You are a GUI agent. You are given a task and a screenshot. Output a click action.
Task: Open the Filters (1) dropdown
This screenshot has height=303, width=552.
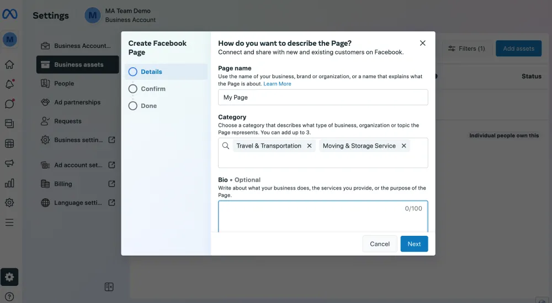click(x=466, y=48)
